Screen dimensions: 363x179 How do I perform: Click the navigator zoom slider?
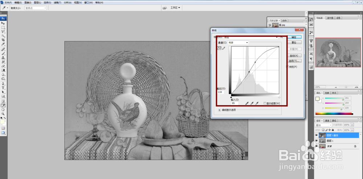pos(346,87)
